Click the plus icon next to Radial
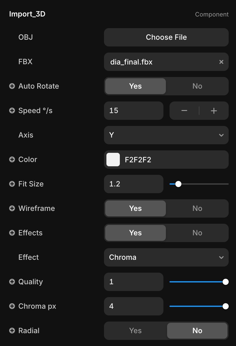236x346 pixels. pos(12,331)
